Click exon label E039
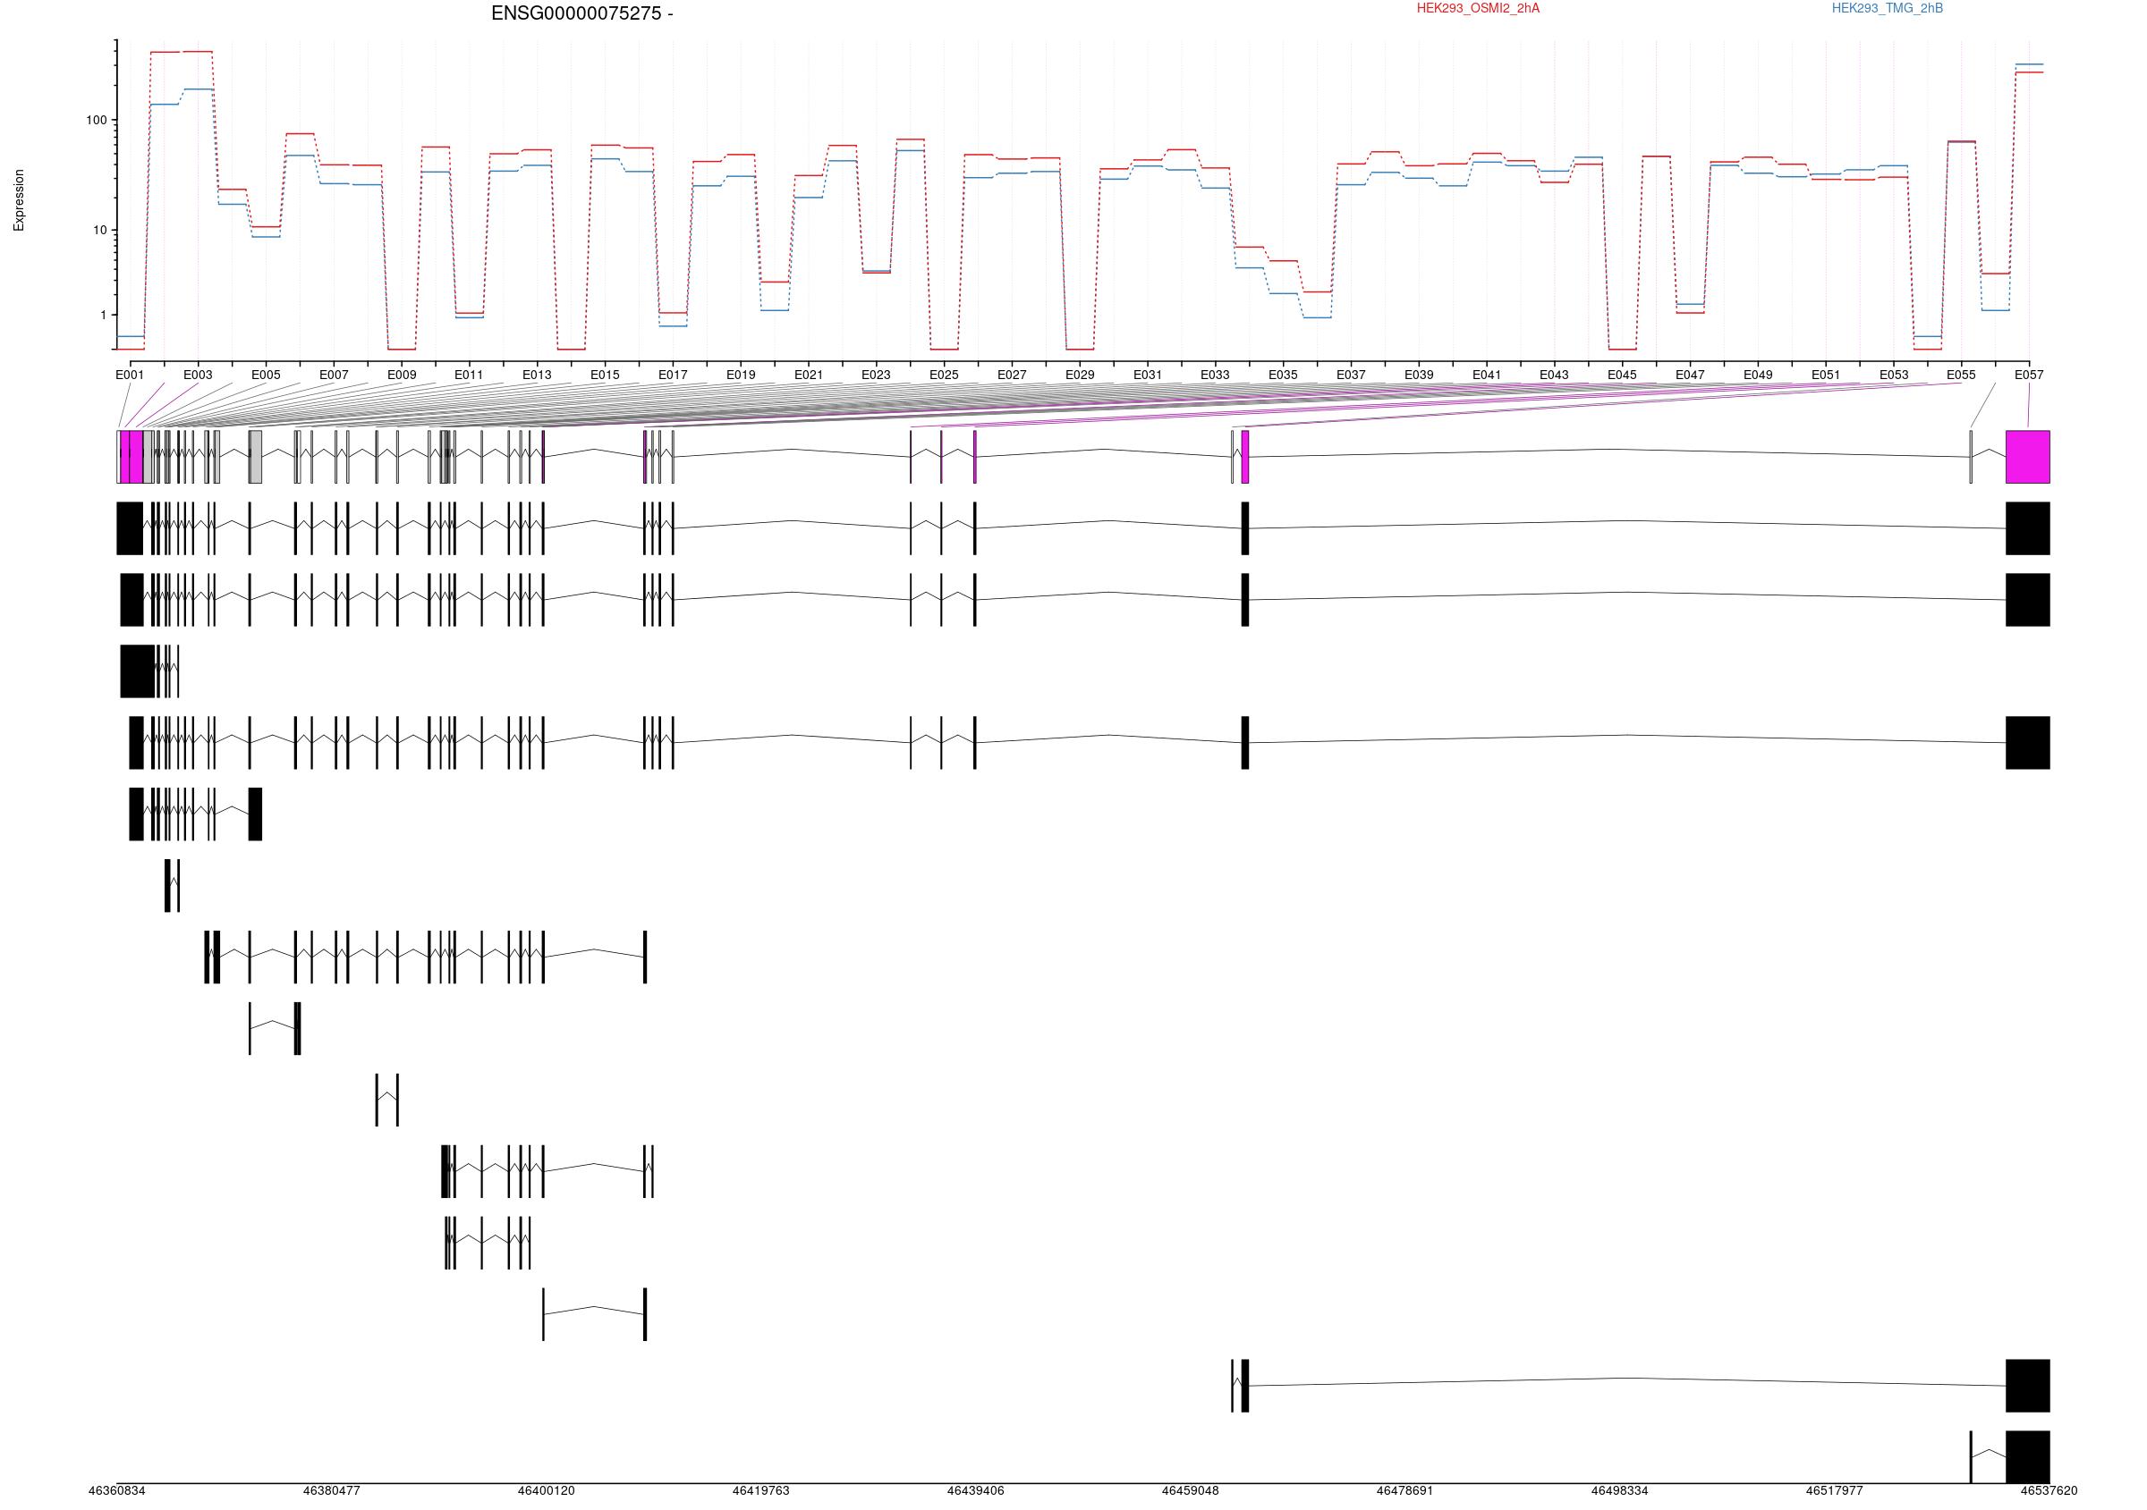 1419,375
